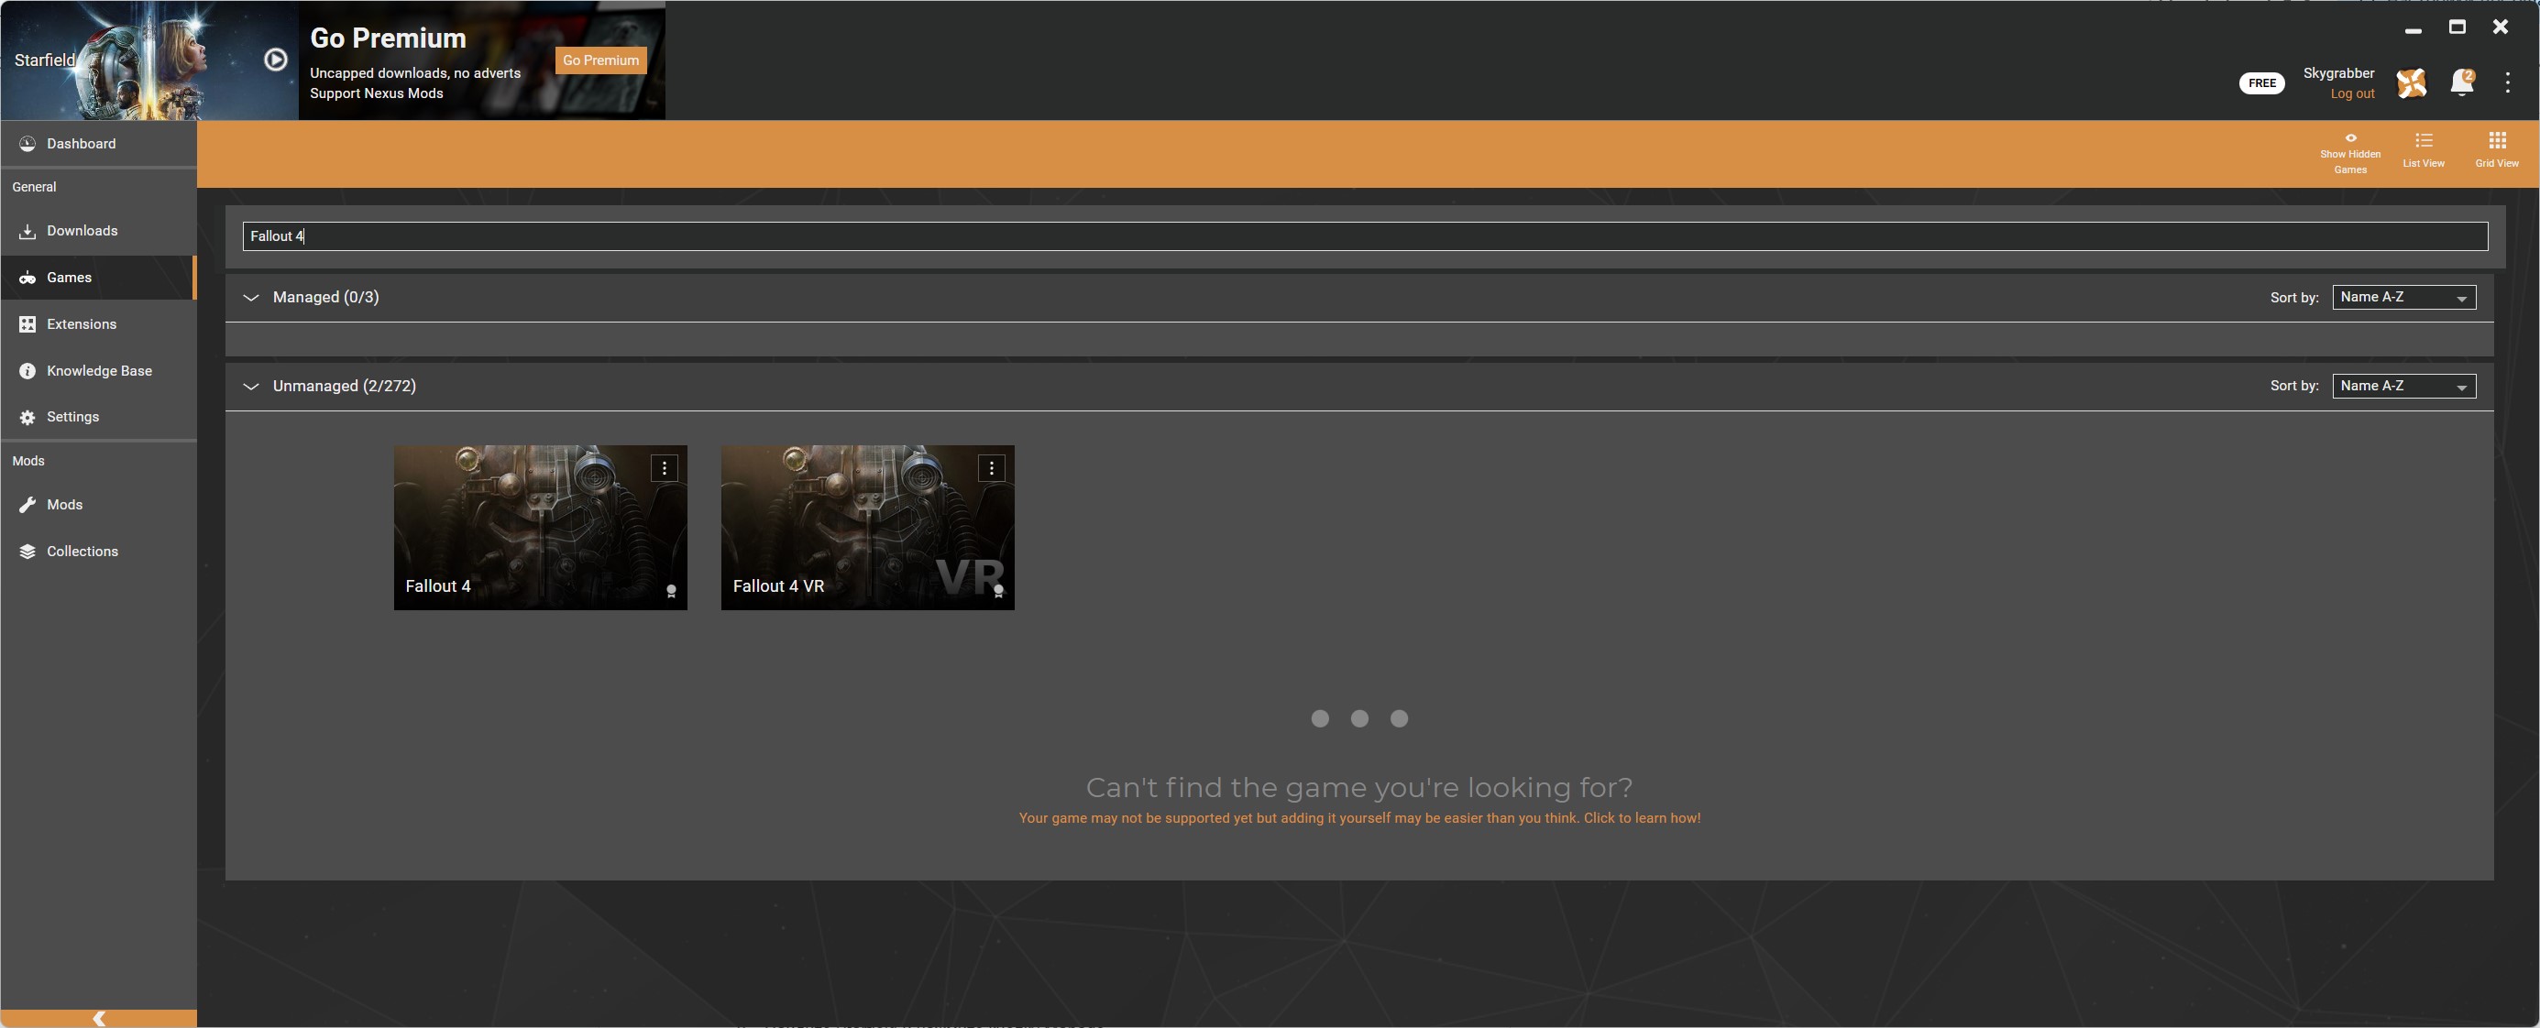Click the Log out link

[x=2352, y=93]
